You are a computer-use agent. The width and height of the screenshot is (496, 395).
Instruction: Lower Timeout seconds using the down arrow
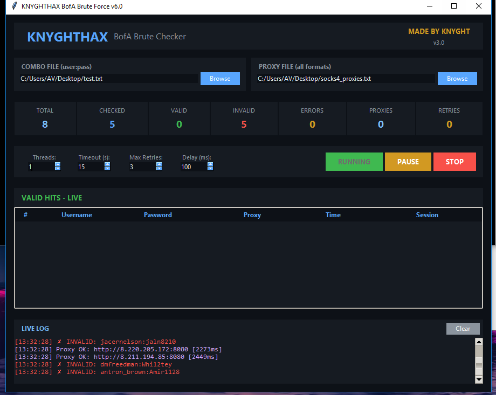click(107, 169)
